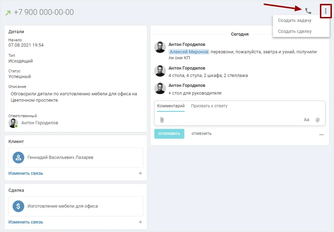Add client link with plus icon
Screen dimensions: 334x232
140,173
